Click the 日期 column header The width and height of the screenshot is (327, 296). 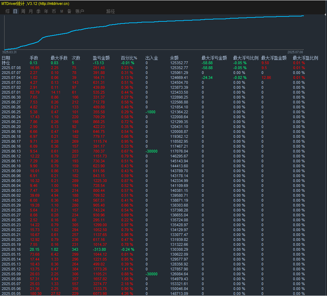click(x=6, y=58)
